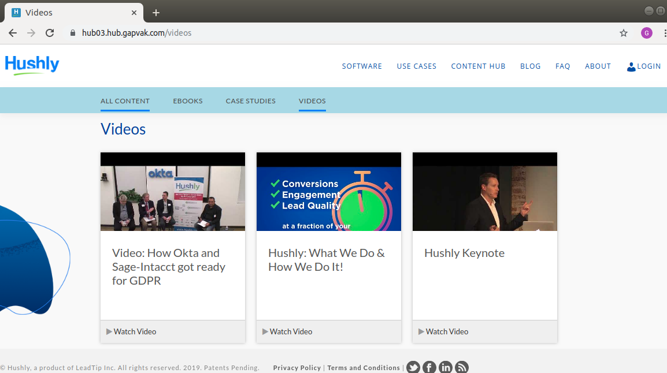Open Conversions Engagement video thumbnail
The height and width of the screenshot is (373, 667).
pos(329,192)
